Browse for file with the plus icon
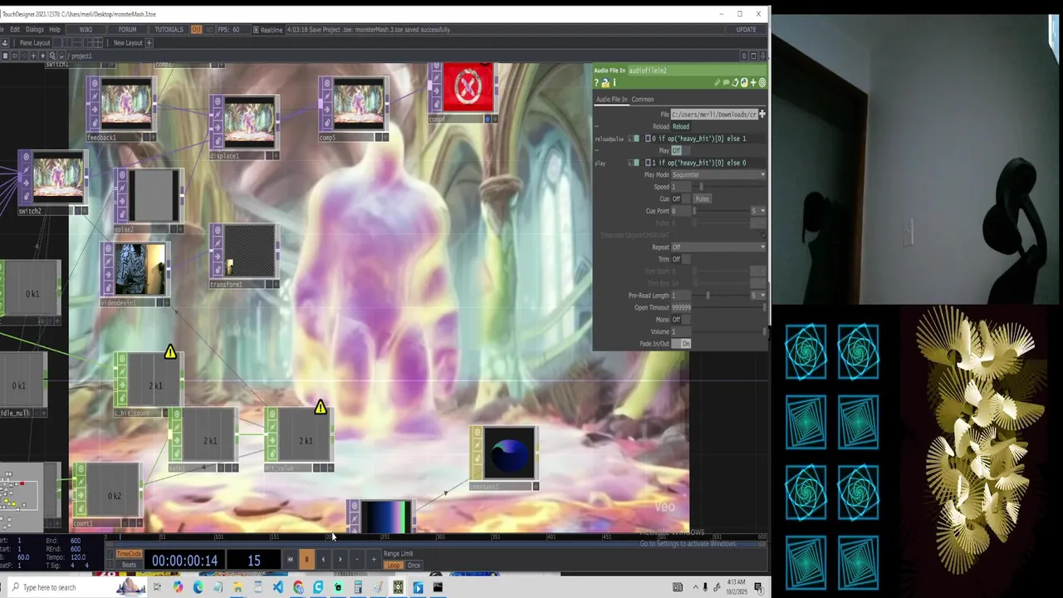The image size is (1063, 598). point(762,114)
